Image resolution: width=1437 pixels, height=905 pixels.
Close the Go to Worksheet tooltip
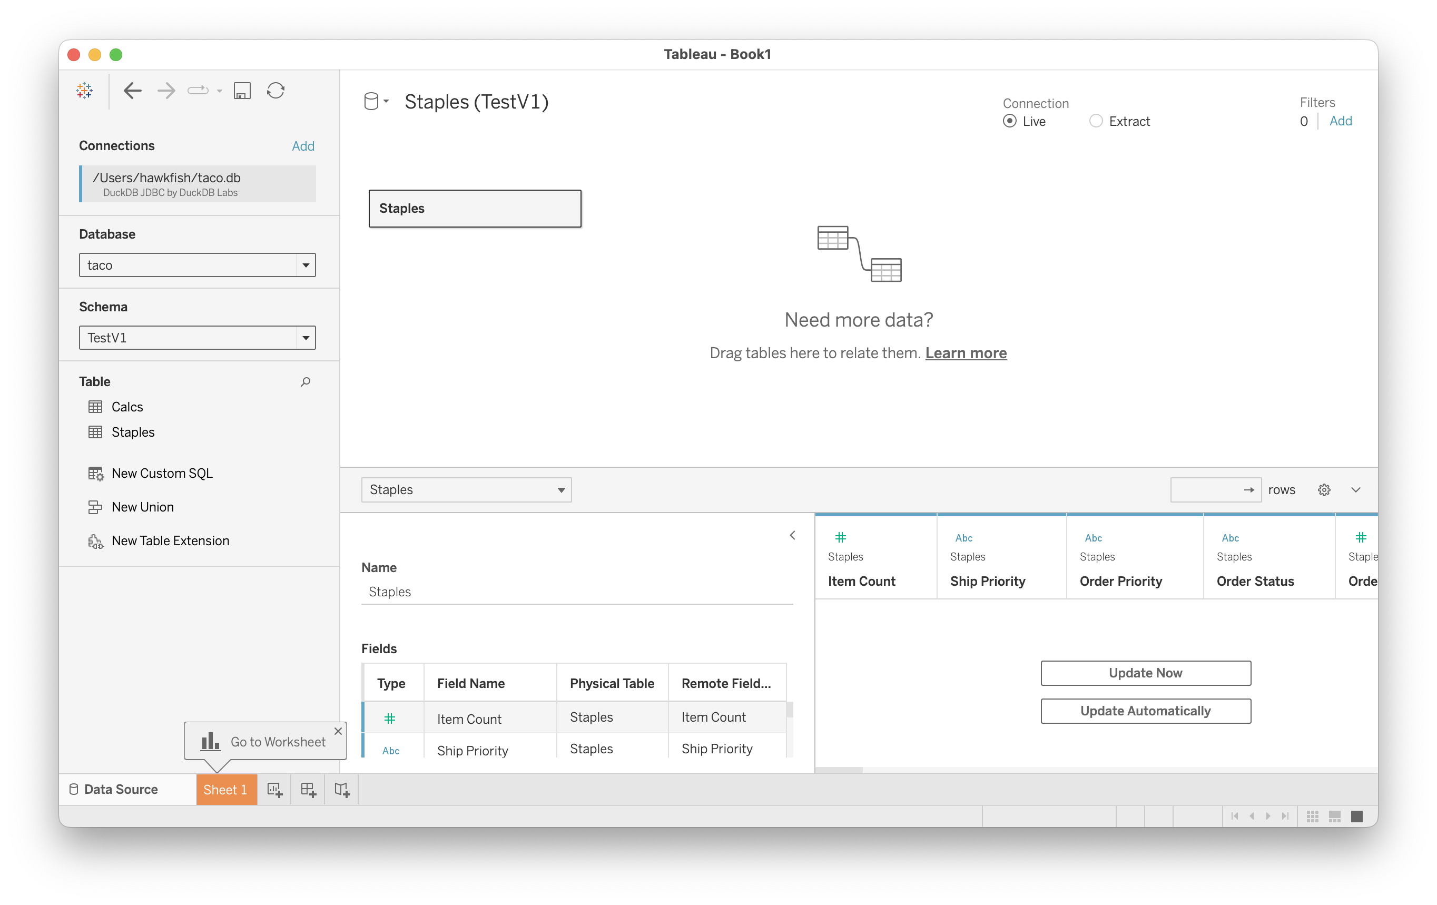(338, 731)
